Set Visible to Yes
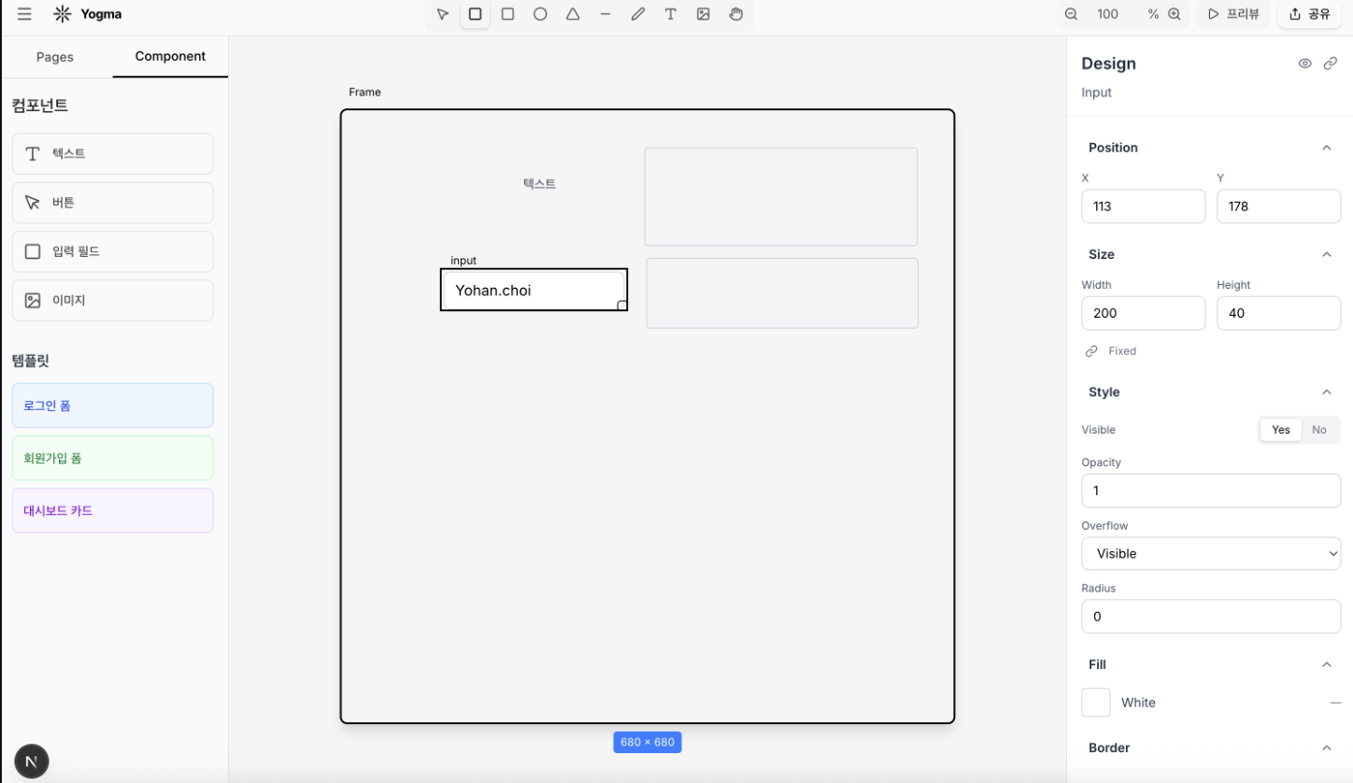The image size is (1353, 783). click(x=1280, y=430)
